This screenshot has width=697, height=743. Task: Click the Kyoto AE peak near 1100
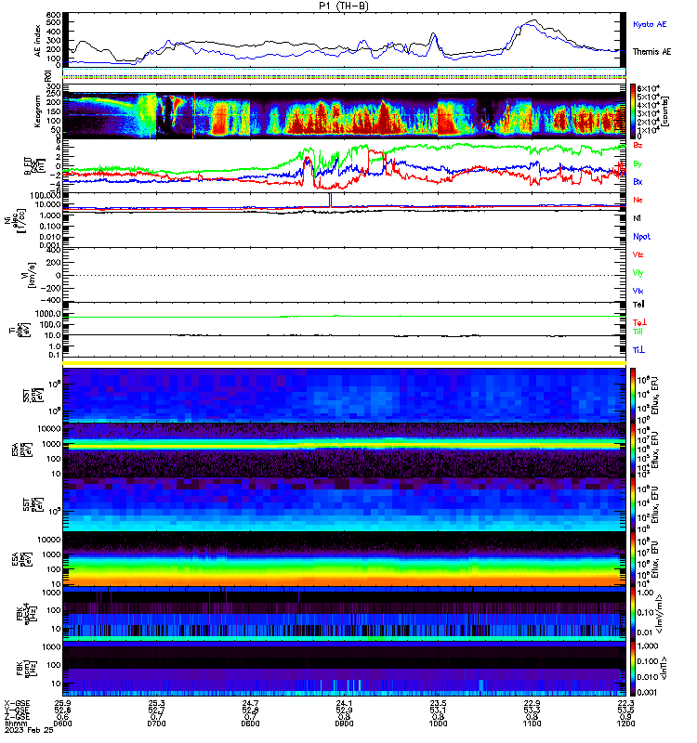[527, 26]
